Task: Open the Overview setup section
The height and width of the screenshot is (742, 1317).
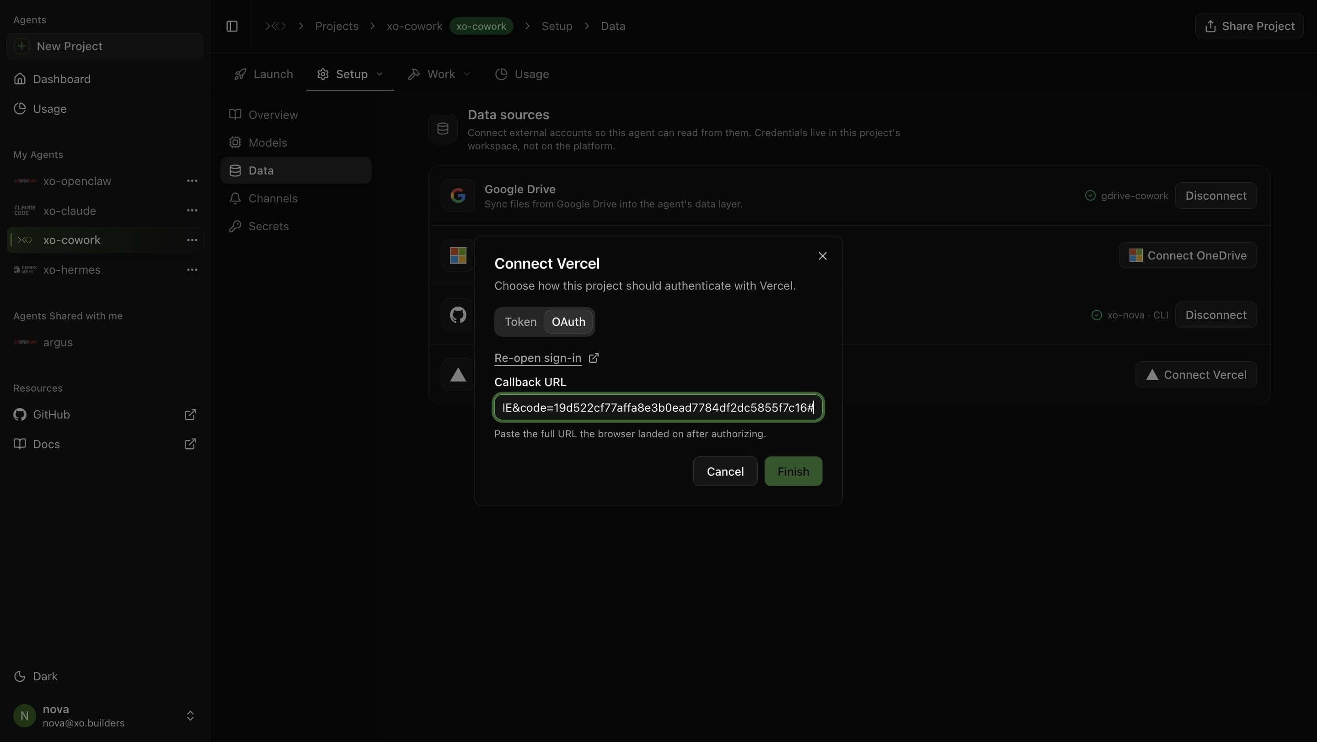Action: pos(295,114)
